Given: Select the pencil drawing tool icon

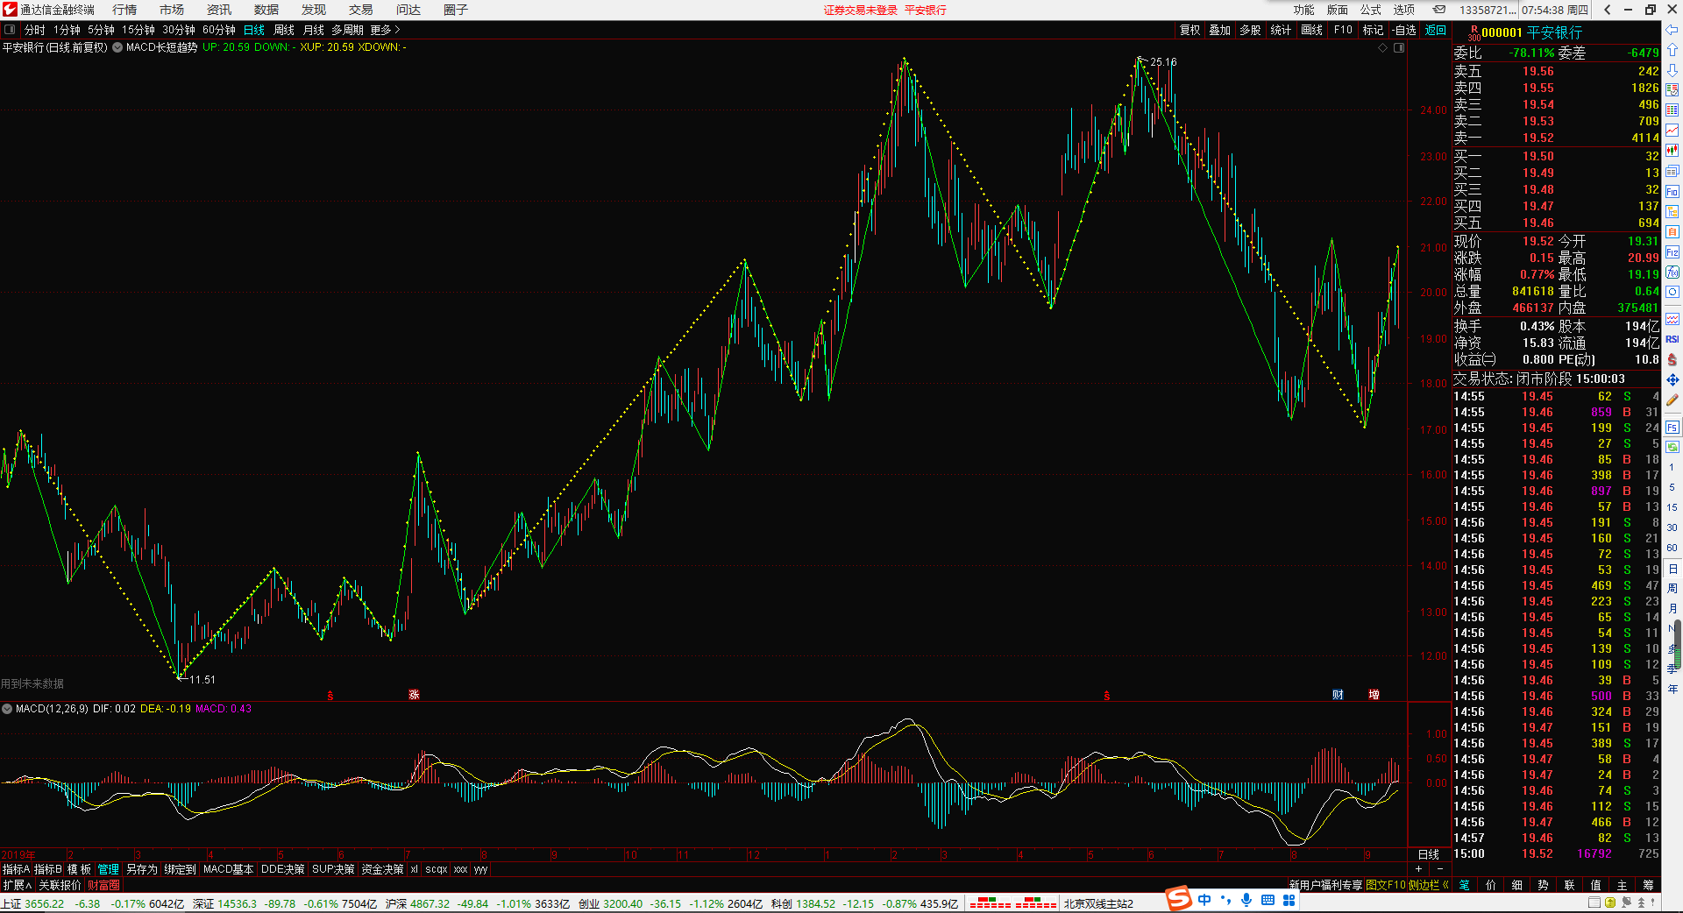Looking at the screenshot, I should 1672,400.
